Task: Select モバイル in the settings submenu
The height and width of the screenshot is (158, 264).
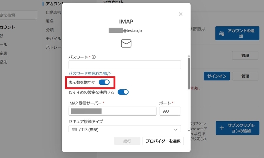Action: [53, 38]
